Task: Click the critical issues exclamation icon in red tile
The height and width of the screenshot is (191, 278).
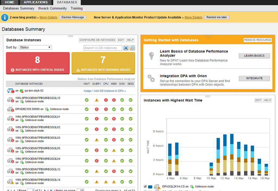Action: (x=12, y=70)
